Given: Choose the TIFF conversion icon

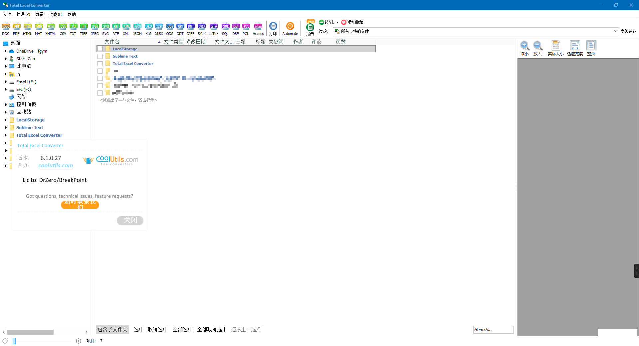Looking at the screenshot, I should [x=84, y=29].
